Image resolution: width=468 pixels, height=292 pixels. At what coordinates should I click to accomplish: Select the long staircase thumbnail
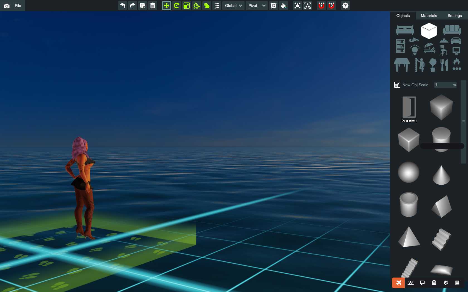(409, 268)
